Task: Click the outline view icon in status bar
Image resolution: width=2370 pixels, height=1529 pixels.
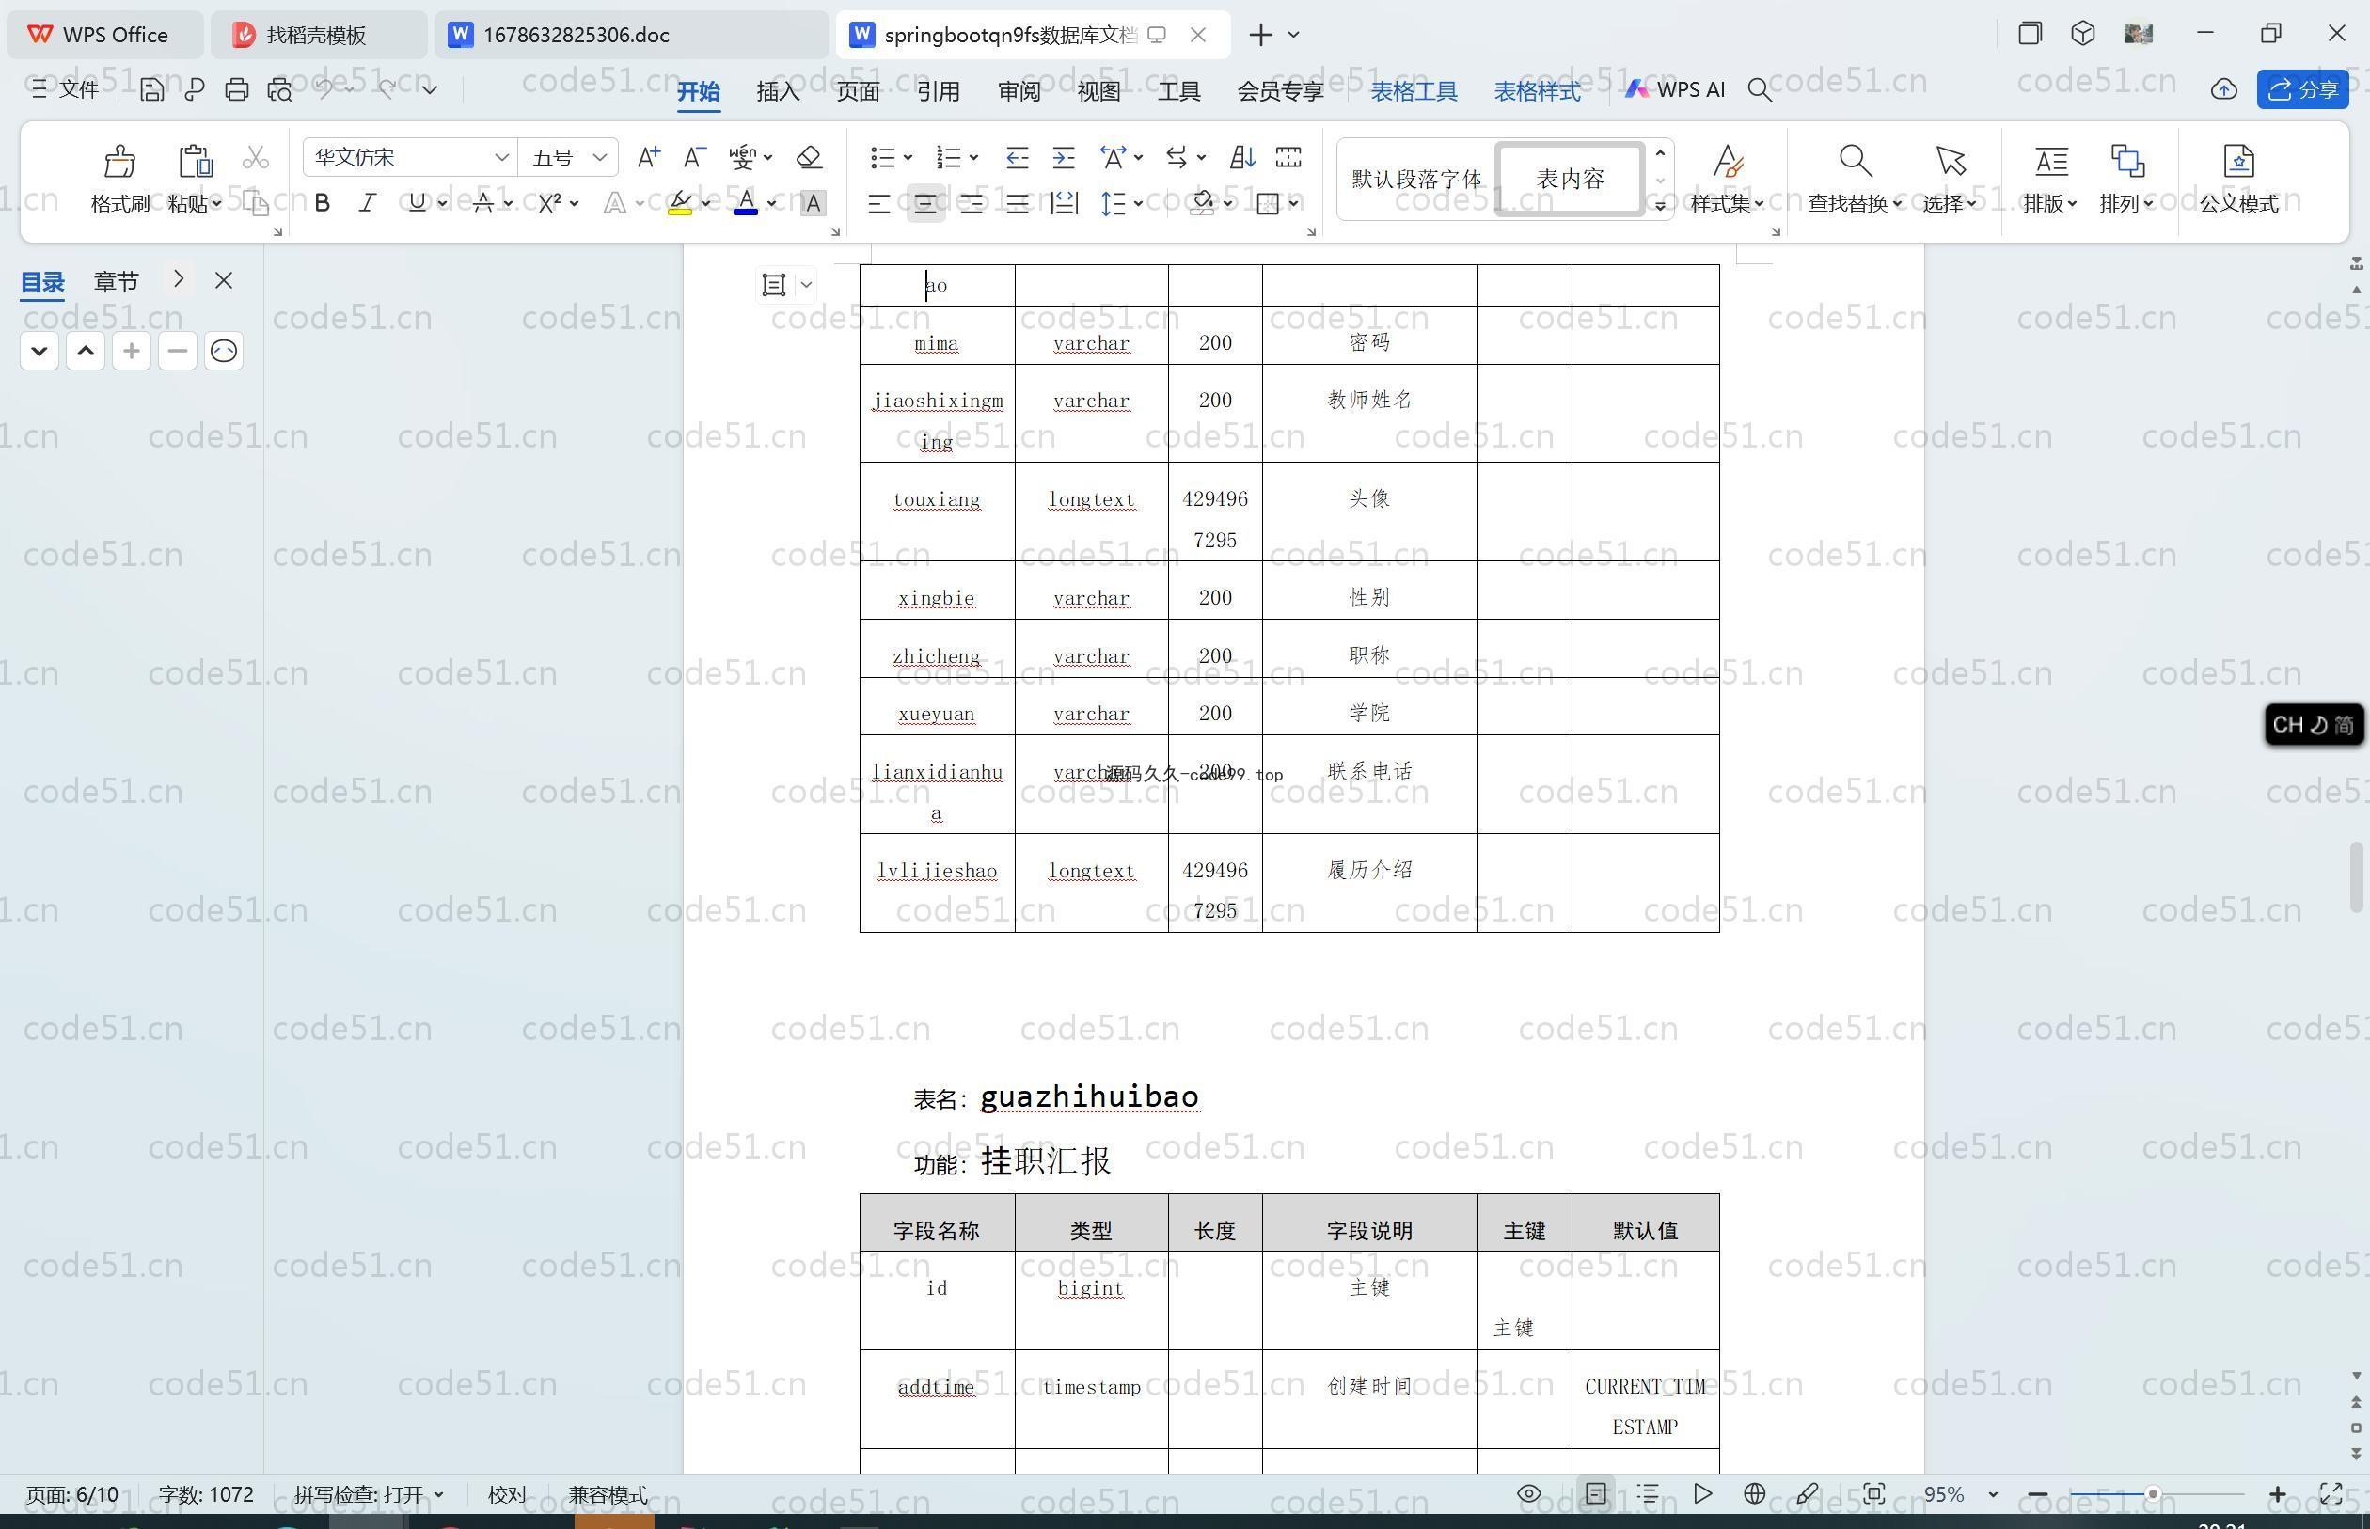Action: [1648, 1493]
